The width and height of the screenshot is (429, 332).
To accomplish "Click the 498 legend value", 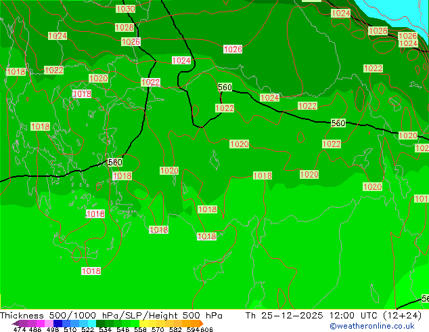I will [x=53, y=329].
